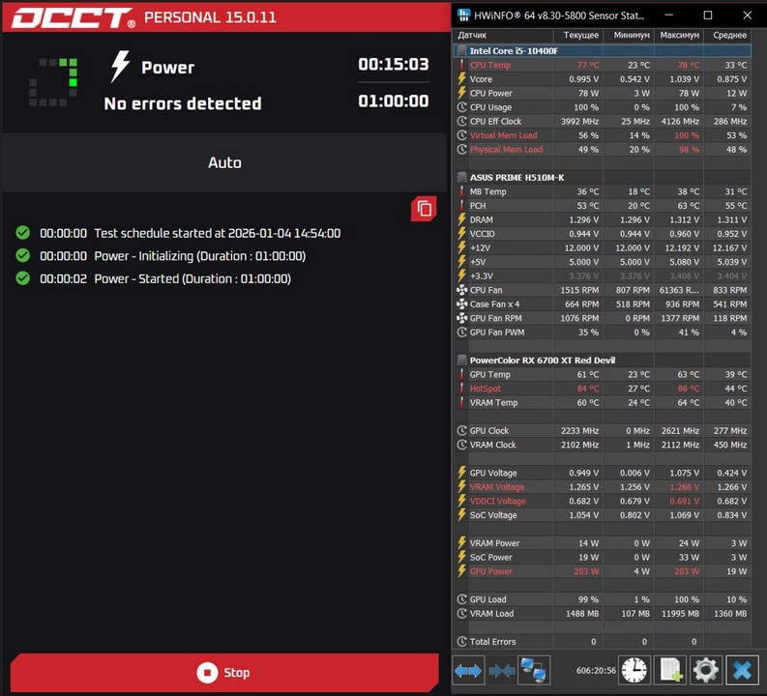The width and height of the screenshot is (767, 696).
Task: Click the GPU Clock gauge icon
Action: pyautogui.click(x=461, y=430)
